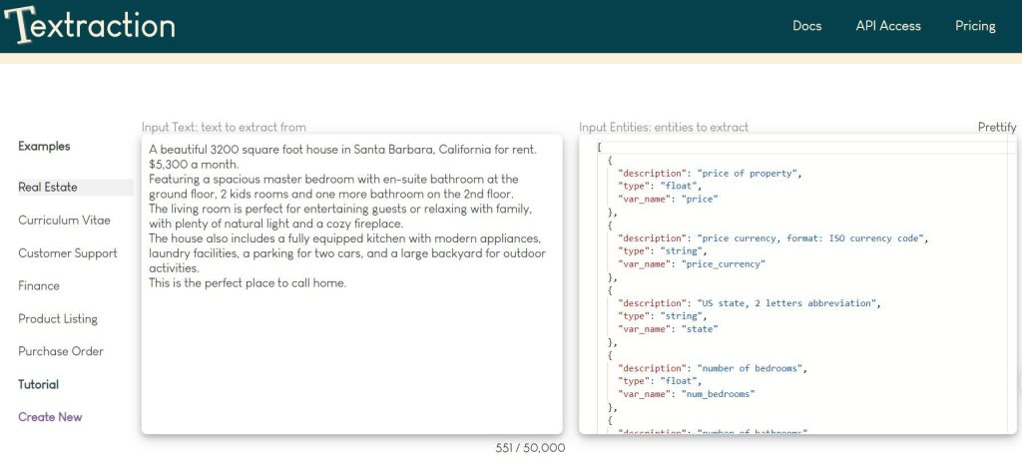Click Create New in the sidebar

(50, 417)
